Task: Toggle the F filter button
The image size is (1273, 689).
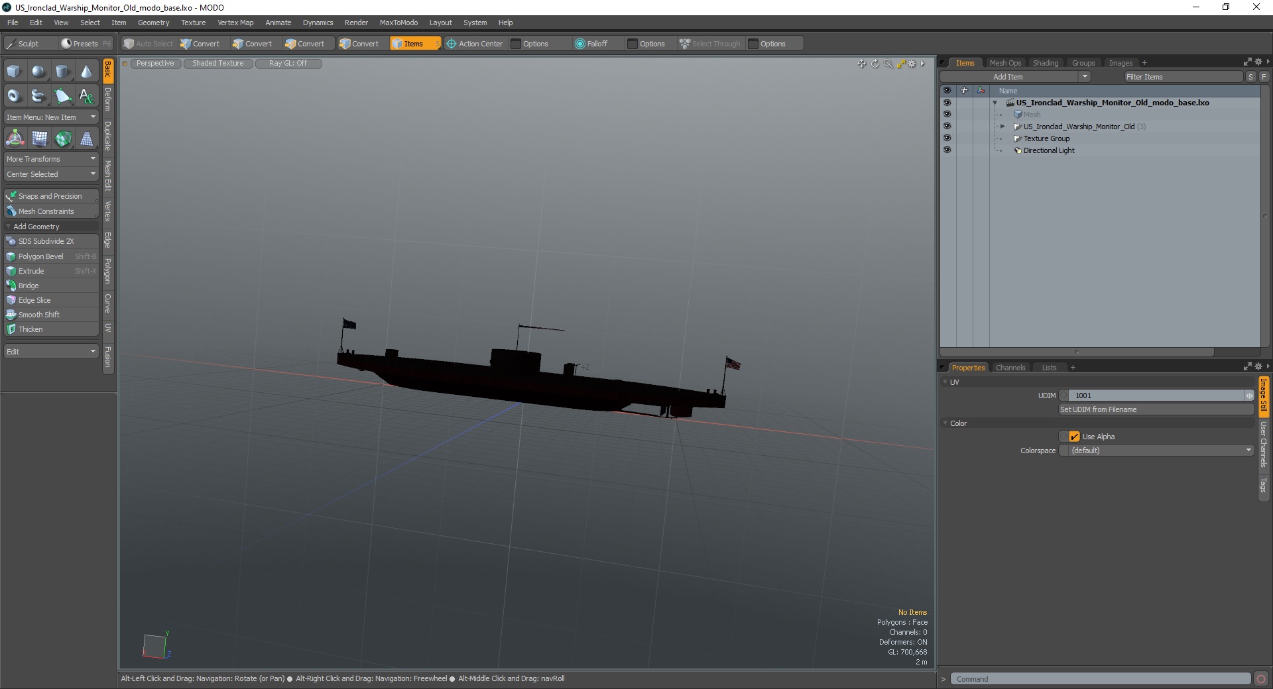Action: click(1264, 77)
